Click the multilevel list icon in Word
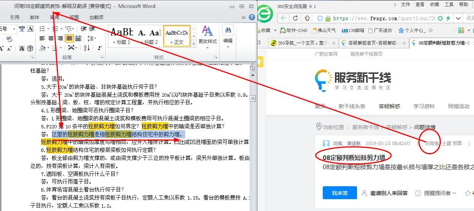 [68, 29]
